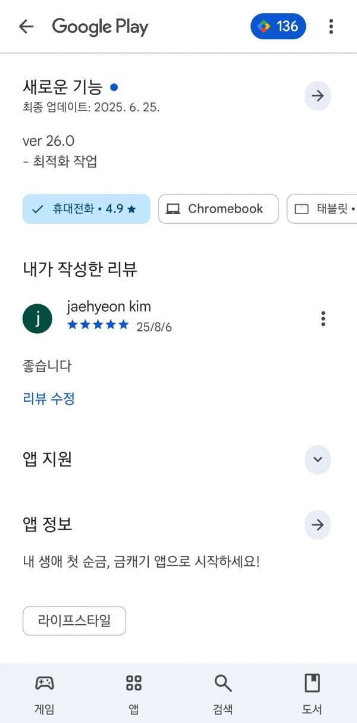
Task: Expand the 앱 지원 section chevron
Action: 318,459
